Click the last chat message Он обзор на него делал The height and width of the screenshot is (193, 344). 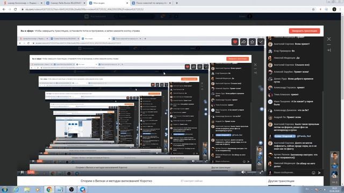(x=295, y=165)
